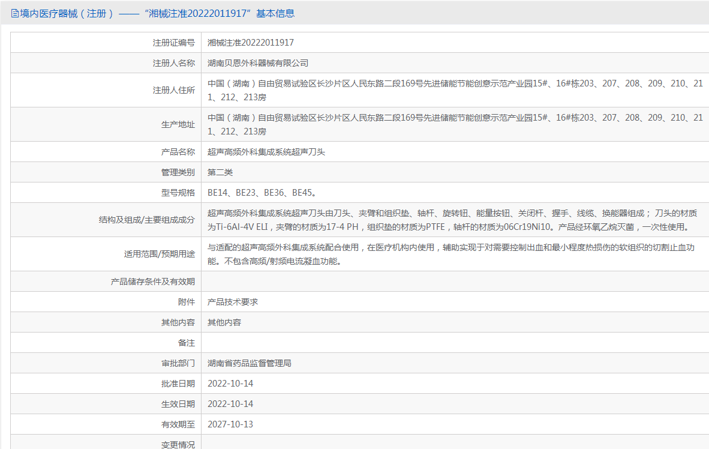Click the '审批部门' row label

178,363
